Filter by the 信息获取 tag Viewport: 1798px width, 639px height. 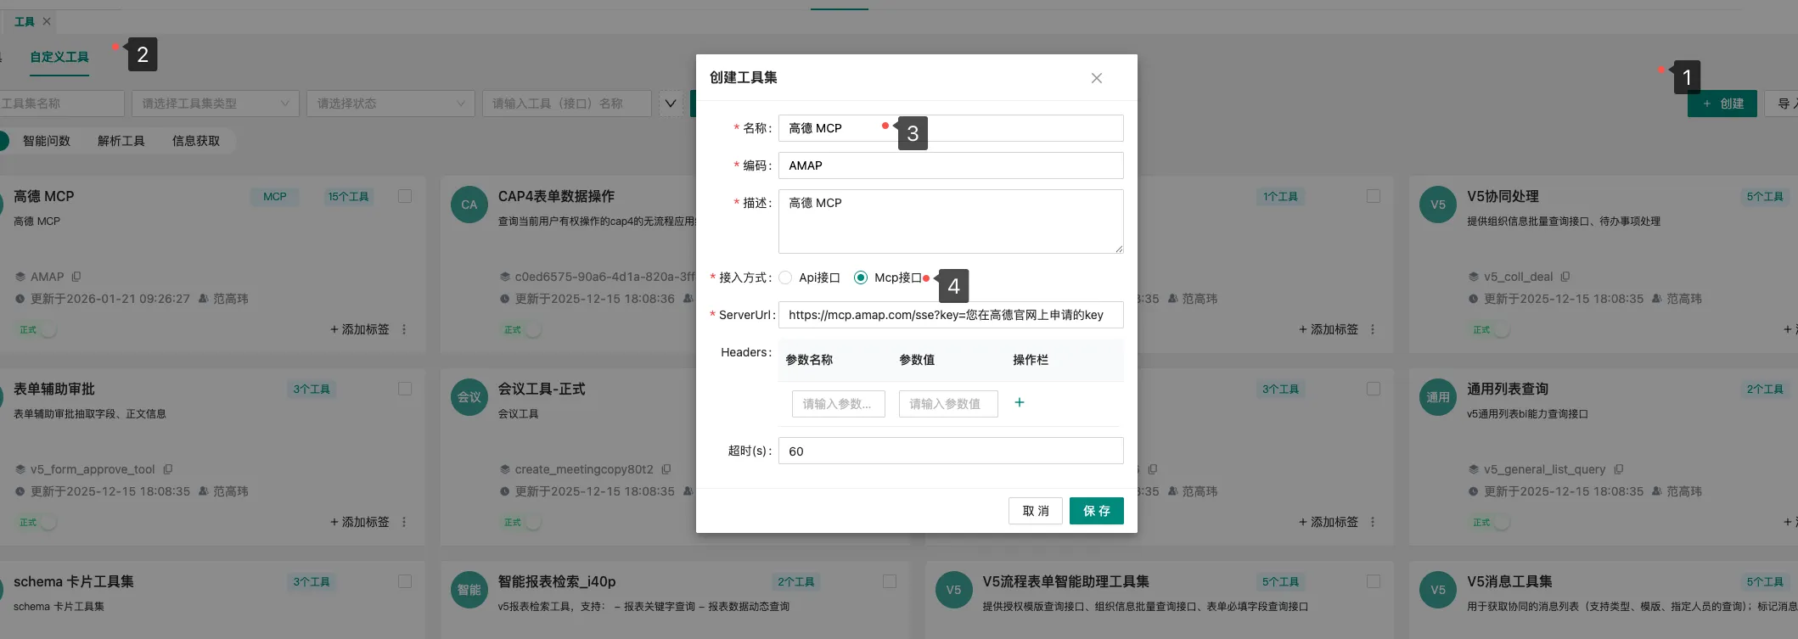(x=195, y=141)
